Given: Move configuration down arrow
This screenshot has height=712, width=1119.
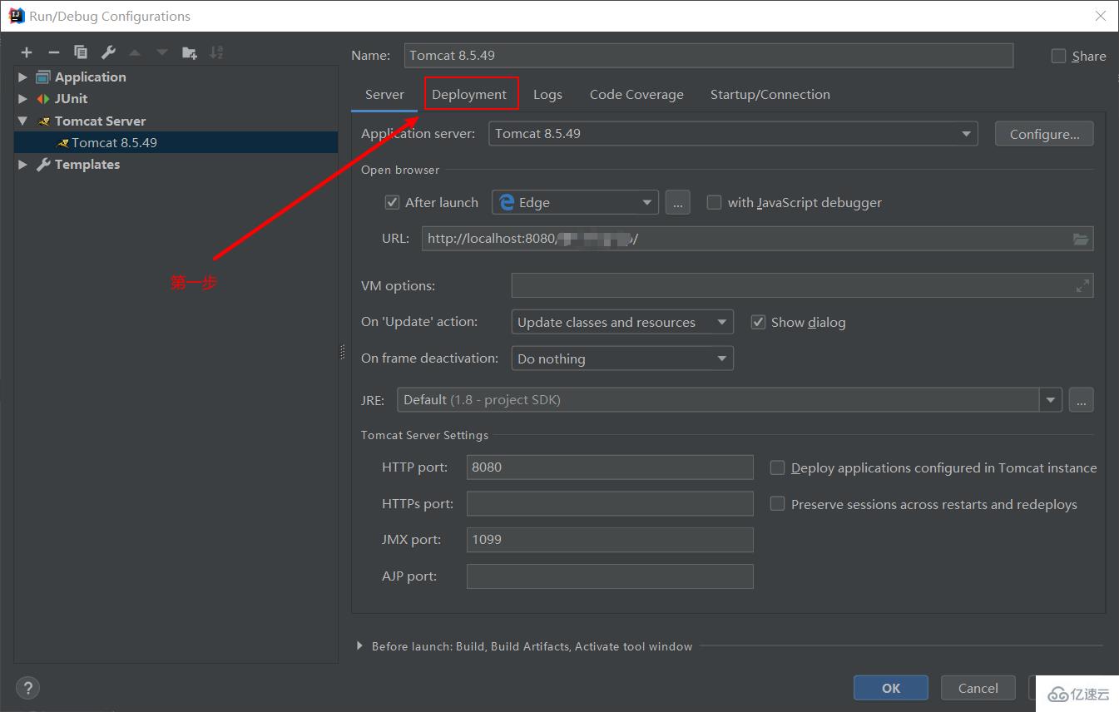Looking at the screenshot, I should [162, 52].
